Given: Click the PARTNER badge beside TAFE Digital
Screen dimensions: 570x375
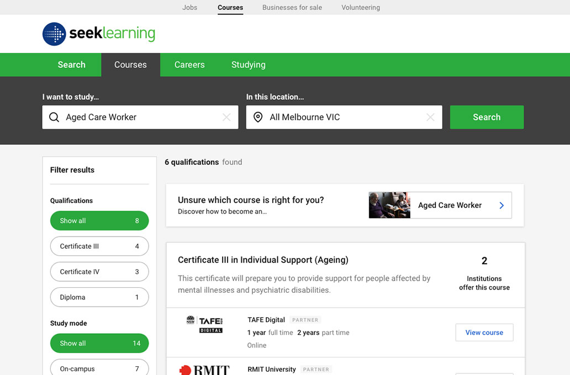Looking at the screenshot, I should 305,320.
